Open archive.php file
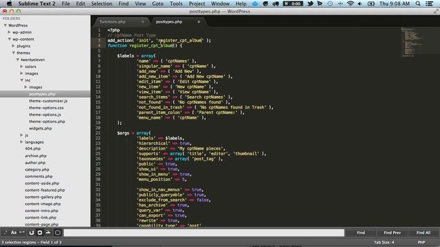Viewport: 440px width, 247px height. pyautogui.click(x=36, y=156)
